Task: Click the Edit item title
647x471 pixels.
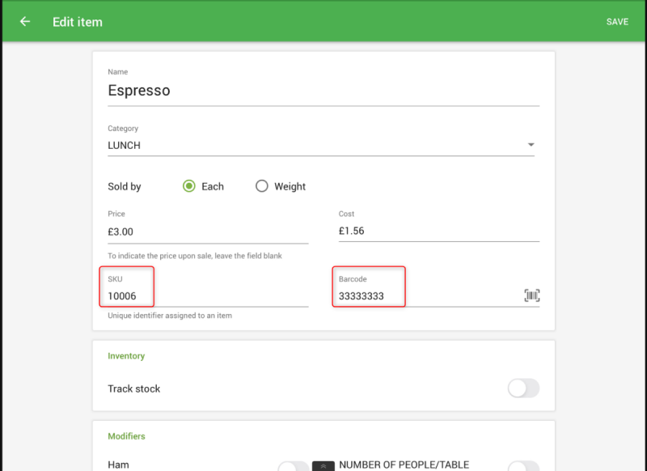Action: click(x=78, y=22)
